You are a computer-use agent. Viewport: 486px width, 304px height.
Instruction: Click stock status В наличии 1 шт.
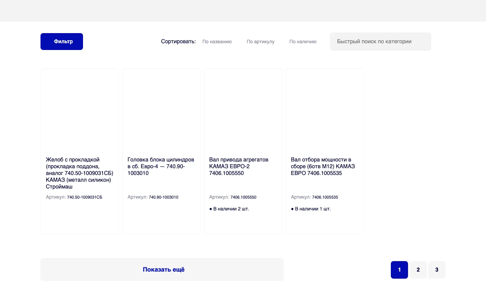[x=311, y=209]
